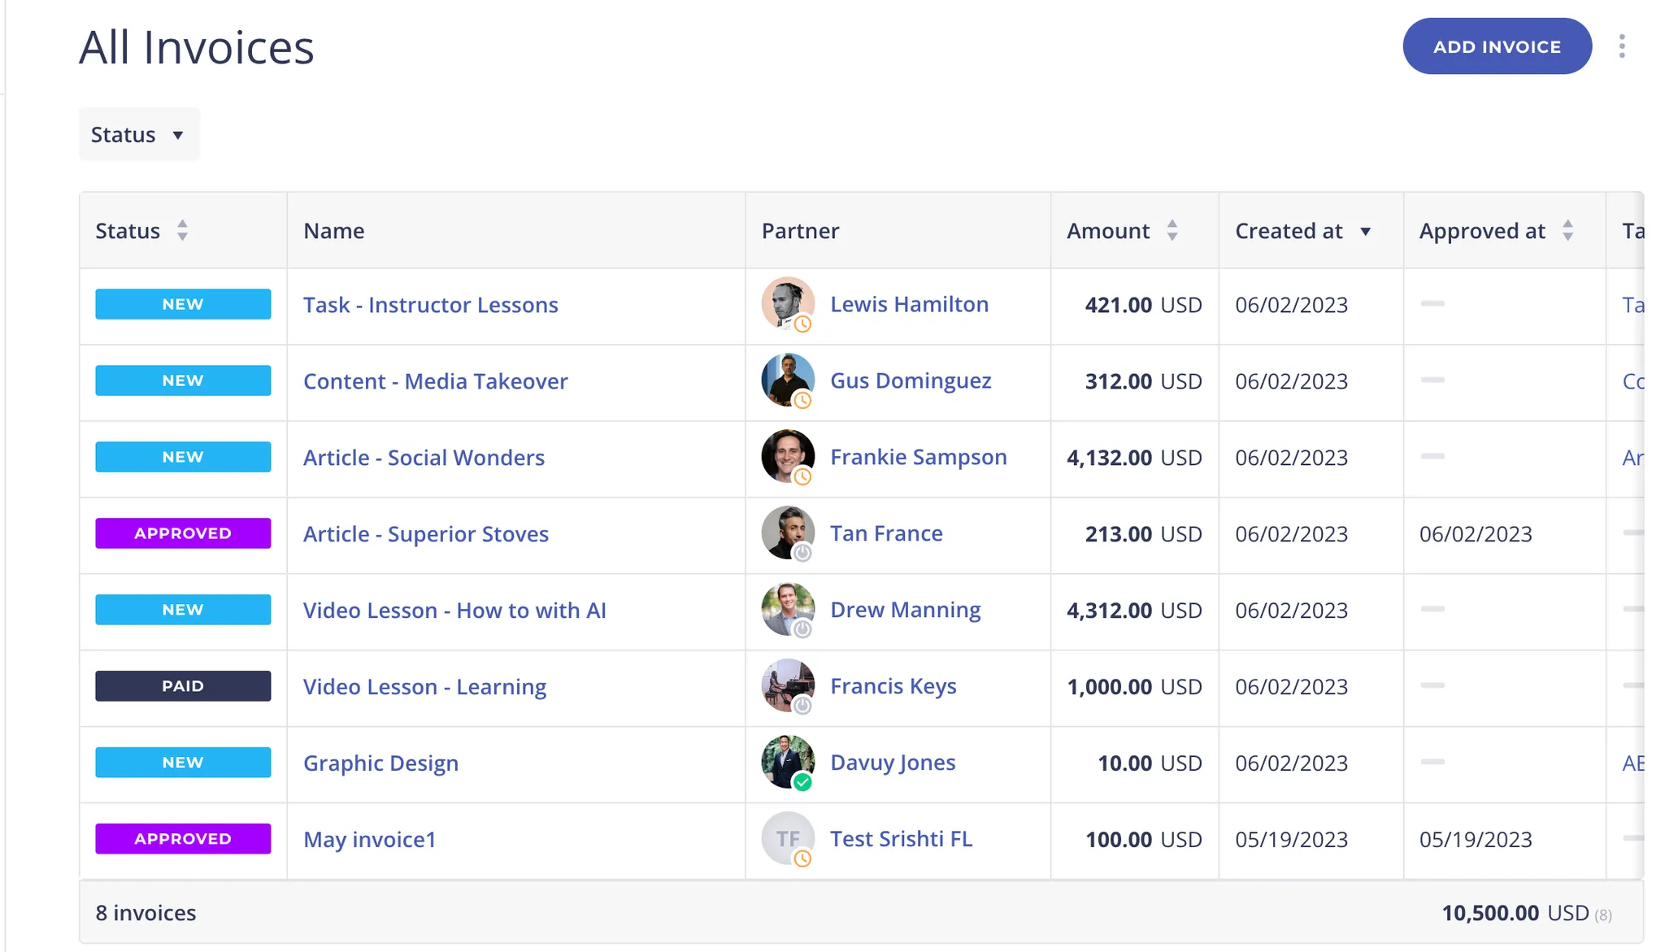
Task: Sort by Amount column arrows
Action: coord(1172,231)
